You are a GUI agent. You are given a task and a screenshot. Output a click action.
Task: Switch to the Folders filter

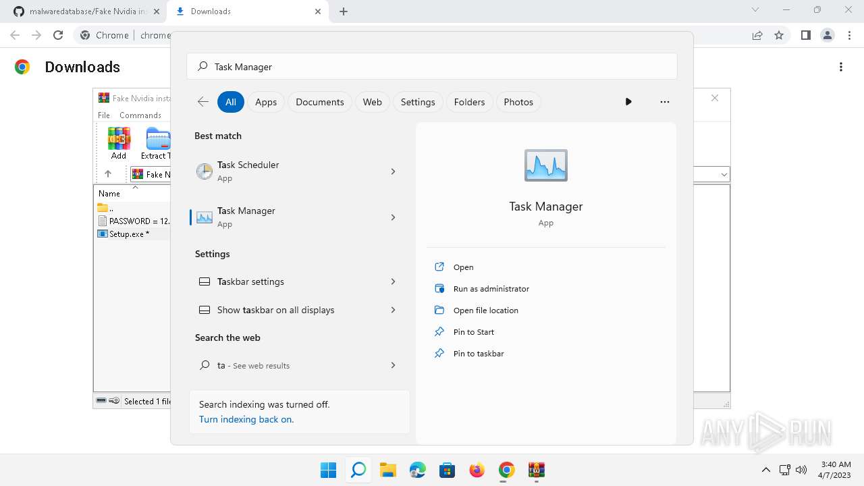click(x=470, y=102)
